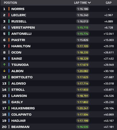Click the yellow down arrow beside Albon
Viewport: 117px width, 130px height.
tap(4, 71)
